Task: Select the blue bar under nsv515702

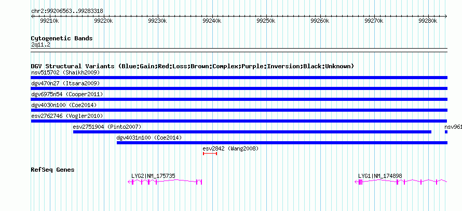Action: (239, 78)
